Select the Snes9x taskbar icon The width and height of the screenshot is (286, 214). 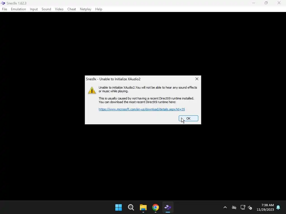point(168,207)
